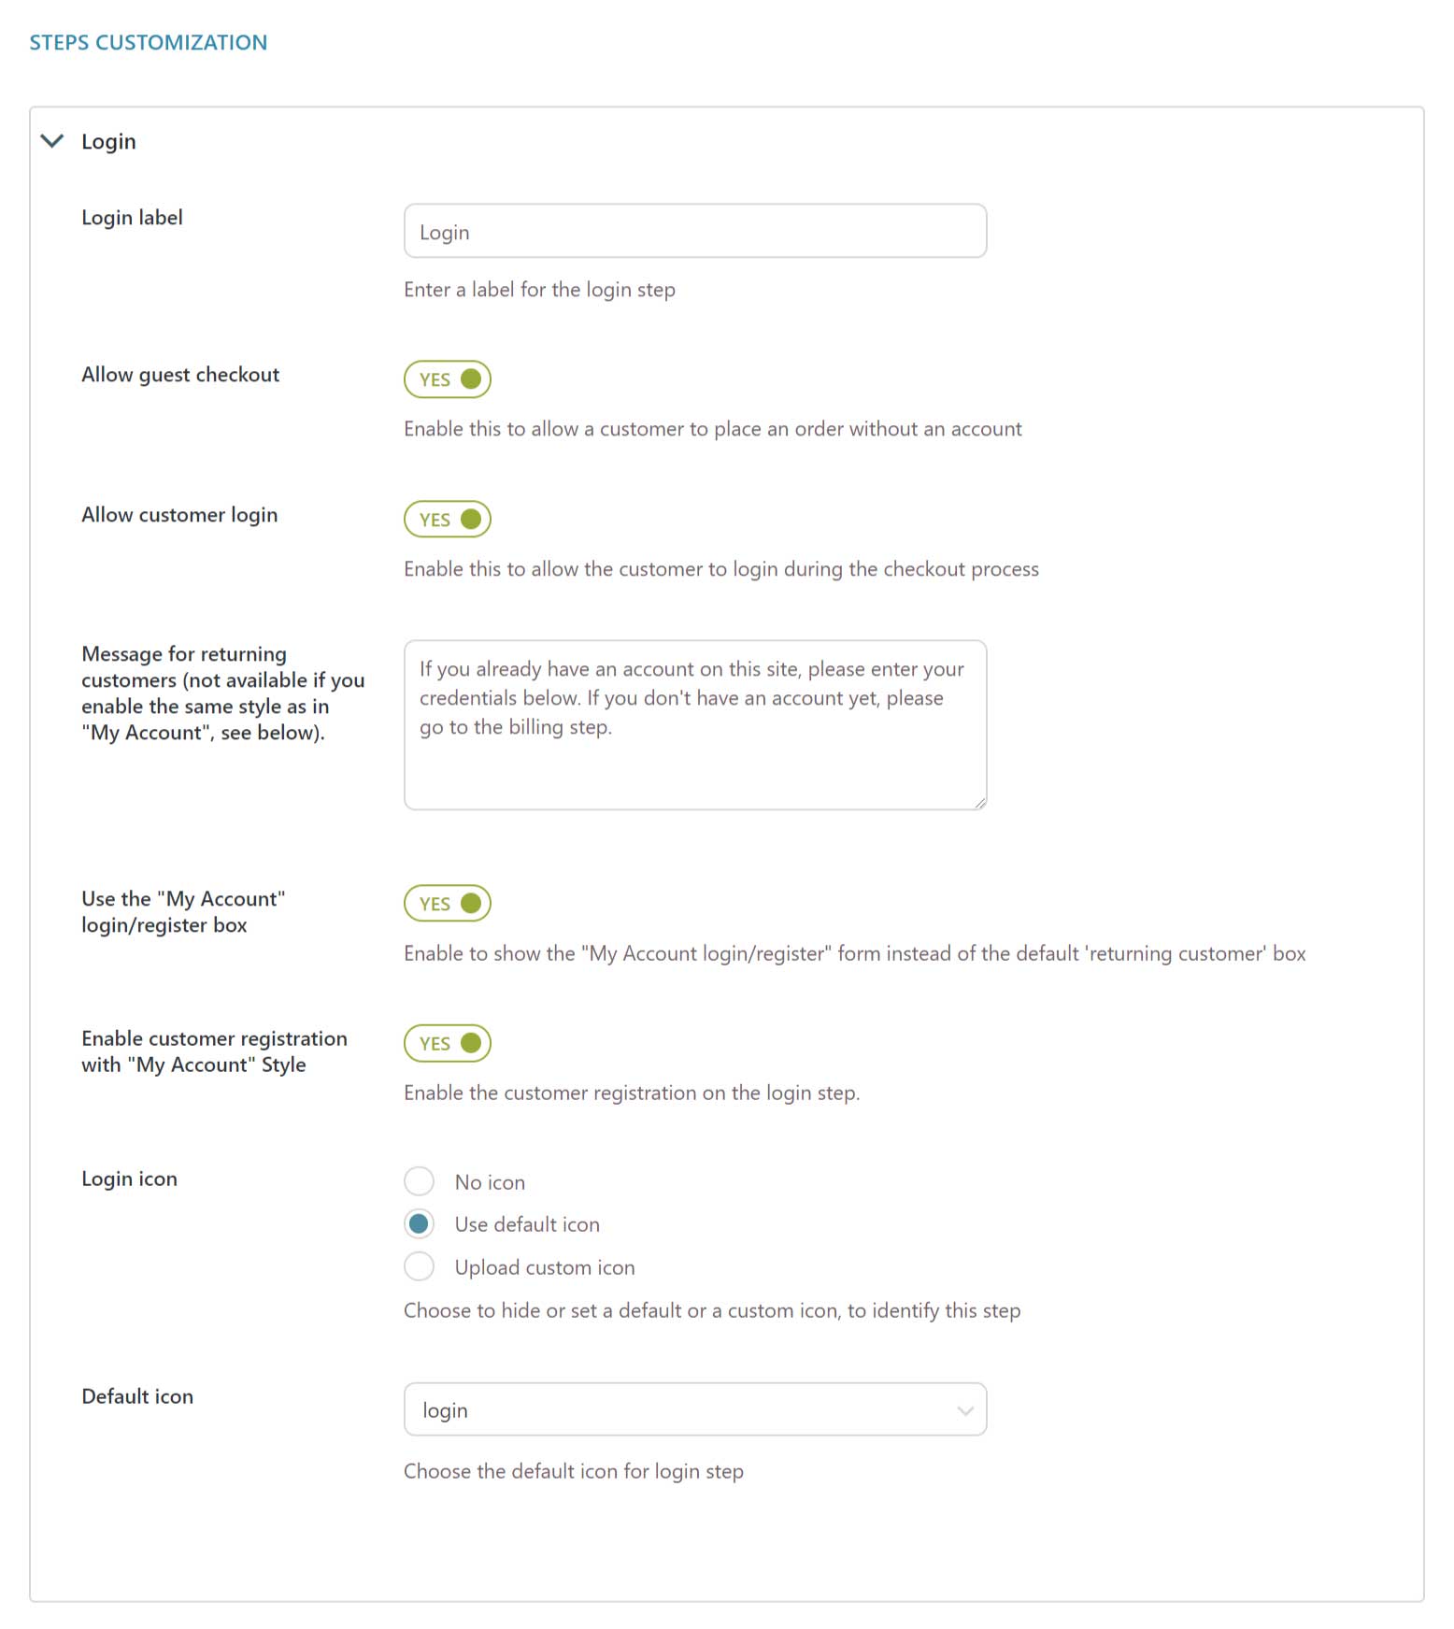Open the Default icon dropdown

pos(694,1409)
